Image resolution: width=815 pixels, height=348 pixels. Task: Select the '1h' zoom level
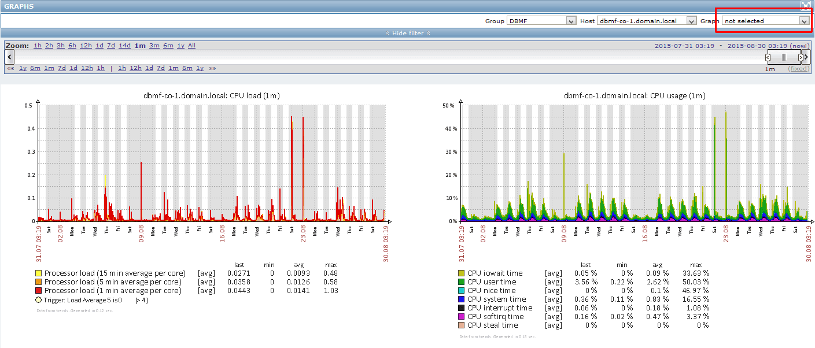point(36,45)
